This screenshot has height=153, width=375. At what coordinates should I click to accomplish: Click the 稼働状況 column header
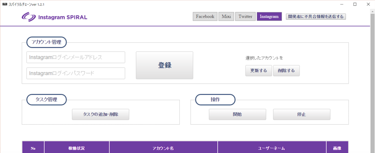coord(77,148)
